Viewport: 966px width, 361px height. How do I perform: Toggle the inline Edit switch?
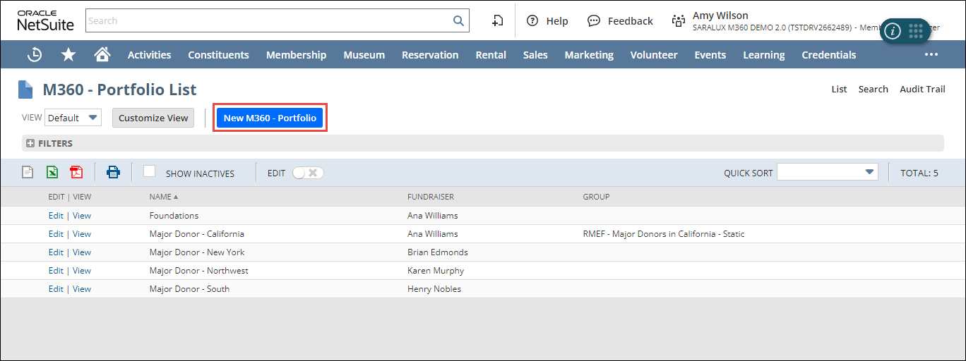[308, 173]
